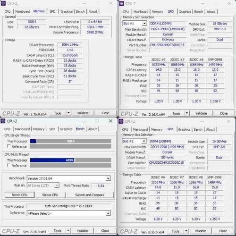Open Bench tab in Memory window
This screenshot has width=236, height=236.
(x=80, y=11)
